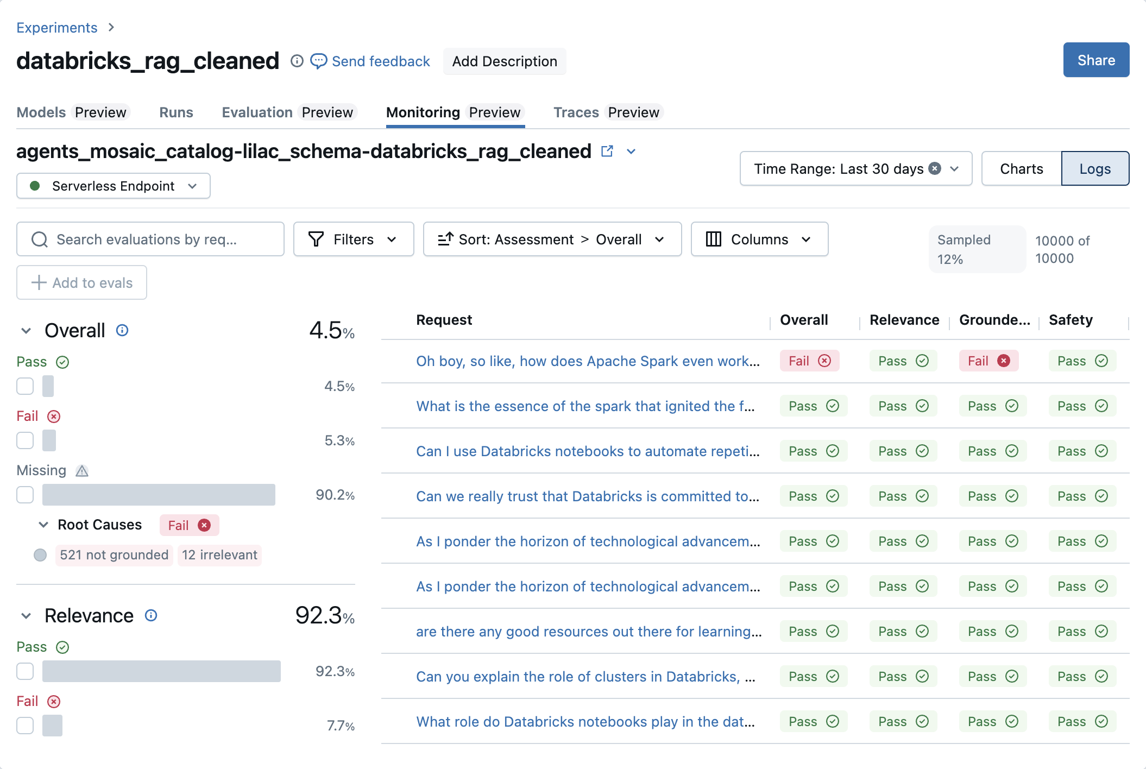Image resolution: width=1146 pixels, height=769 pixels.
Task: Open endpoint in new tab via external link icon
Action: (607, 151)
